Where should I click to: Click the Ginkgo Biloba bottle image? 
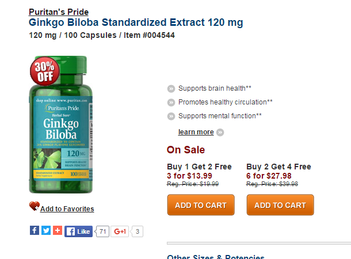(61, 125)
